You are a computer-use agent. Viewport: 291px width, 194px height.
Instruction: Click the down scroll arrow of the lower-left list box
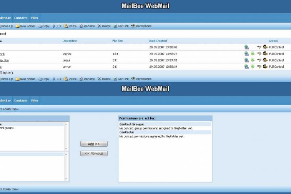pos(66,179)
